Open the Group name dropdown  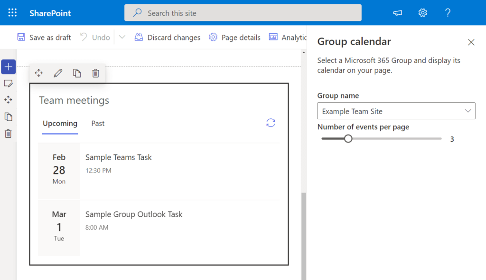tap(396, 111)
